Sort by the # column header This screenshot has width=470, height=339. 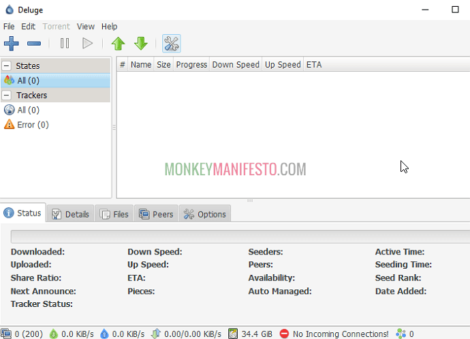coord(123,65)
